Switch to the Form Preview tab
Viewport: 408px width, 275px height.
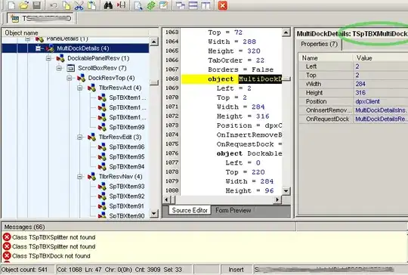[233, 210]
